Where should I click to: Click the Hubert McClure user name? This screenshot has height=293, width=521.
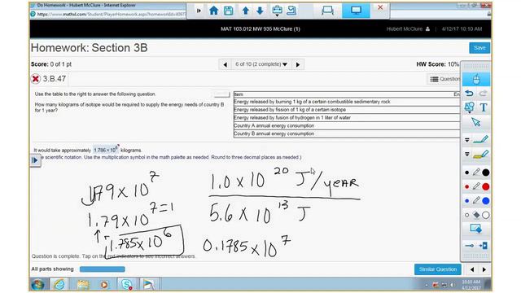click(405, 29)
